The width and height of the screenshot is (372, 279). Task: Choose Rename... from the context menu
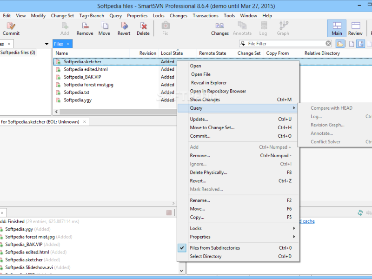tap(238, 200)
